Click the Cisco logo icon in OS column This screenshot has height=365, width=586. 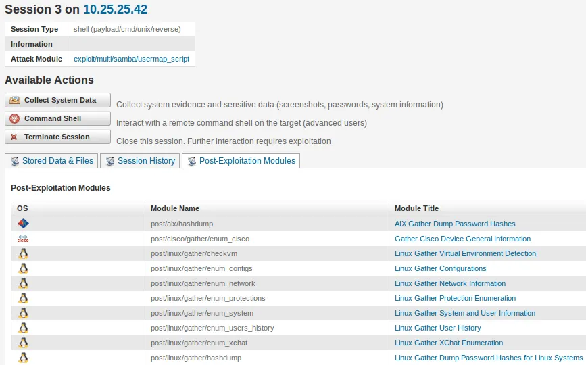[23, 239]
